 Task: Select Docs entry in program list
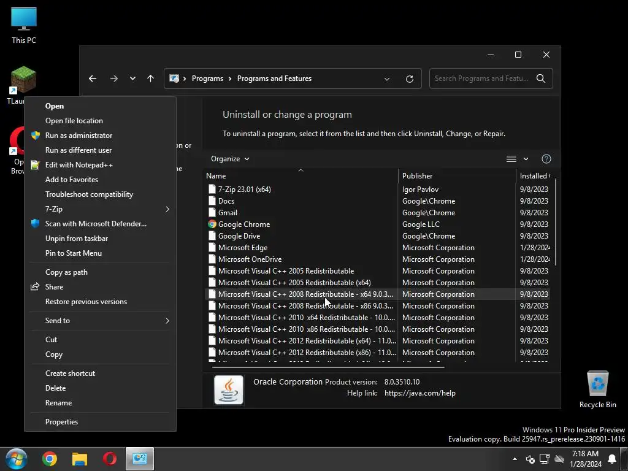(377, 201)
